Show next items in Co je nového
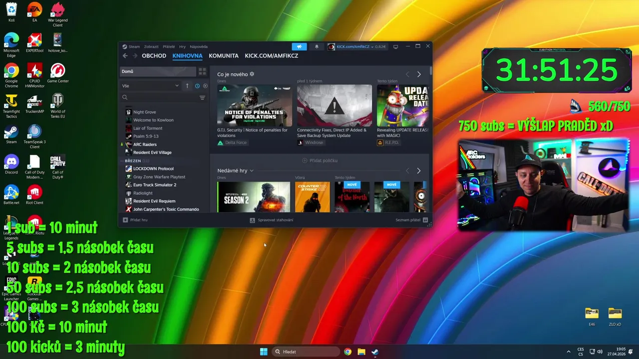 point(419,74)
